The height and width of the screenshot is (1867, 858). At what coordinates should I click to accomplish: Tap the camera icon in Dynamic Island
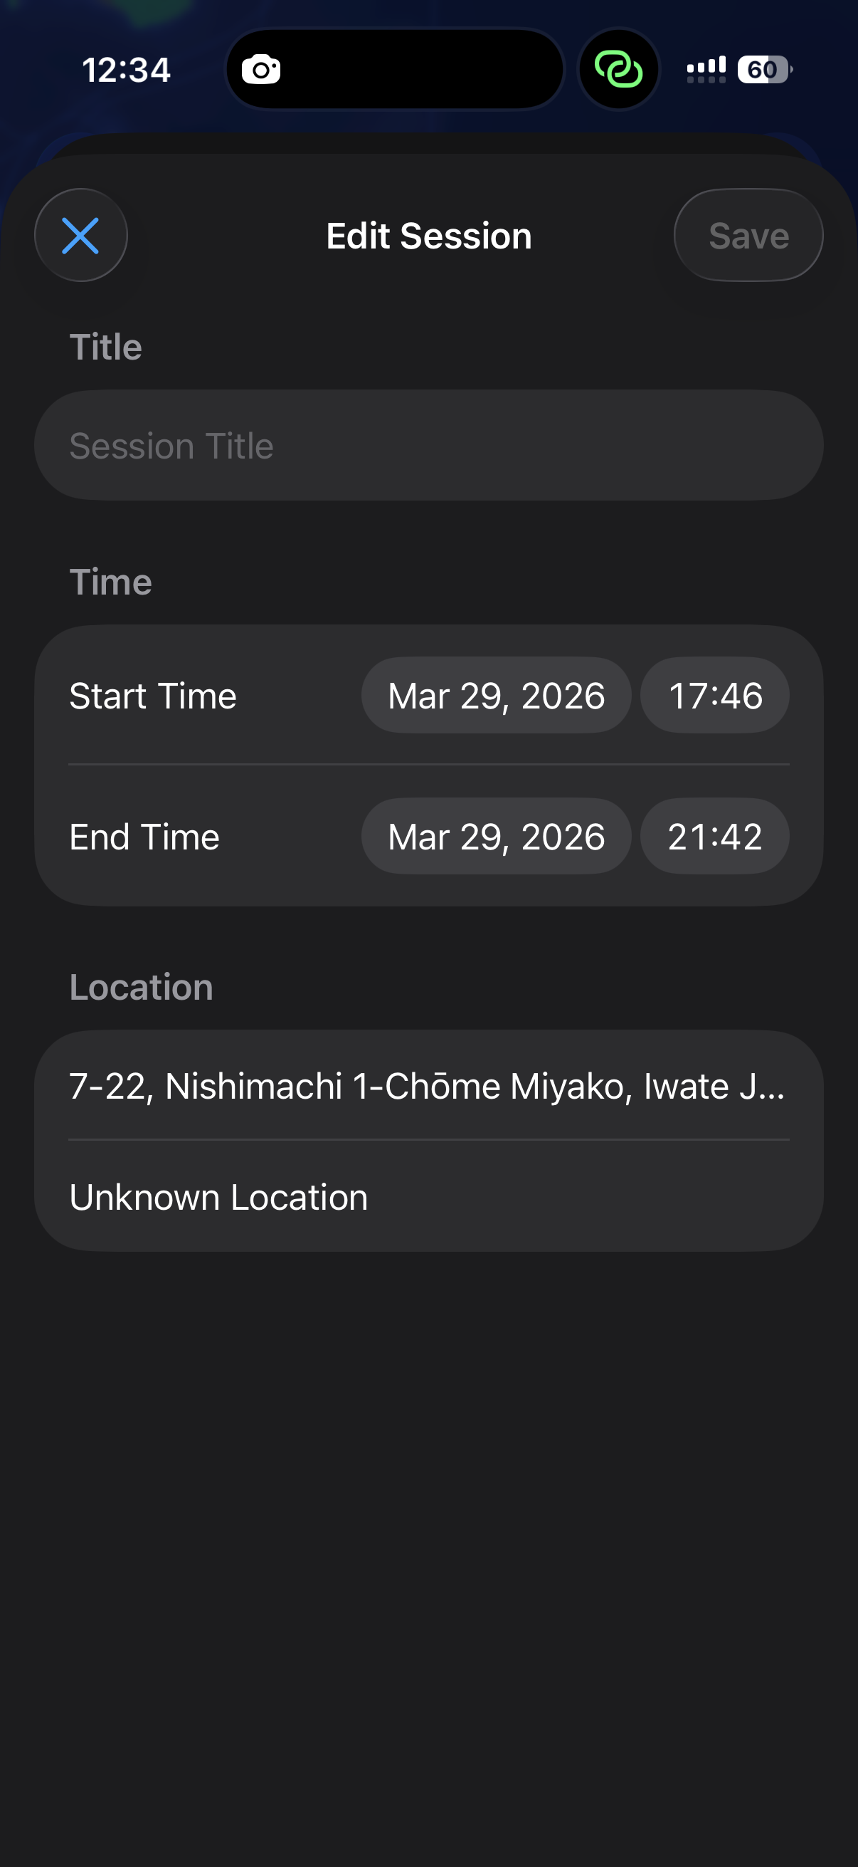(260, 70)
